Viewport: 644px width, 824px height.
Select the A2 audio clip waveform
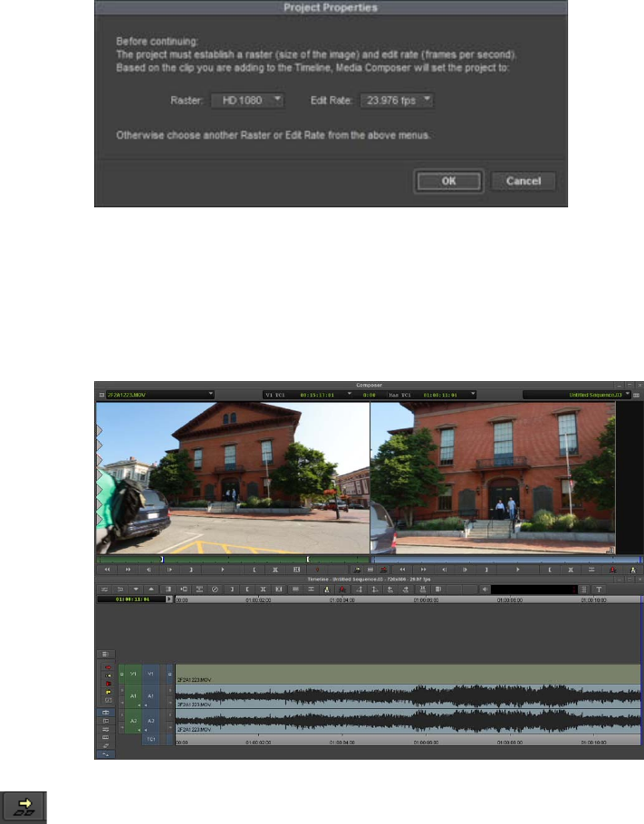coord(408,721)
